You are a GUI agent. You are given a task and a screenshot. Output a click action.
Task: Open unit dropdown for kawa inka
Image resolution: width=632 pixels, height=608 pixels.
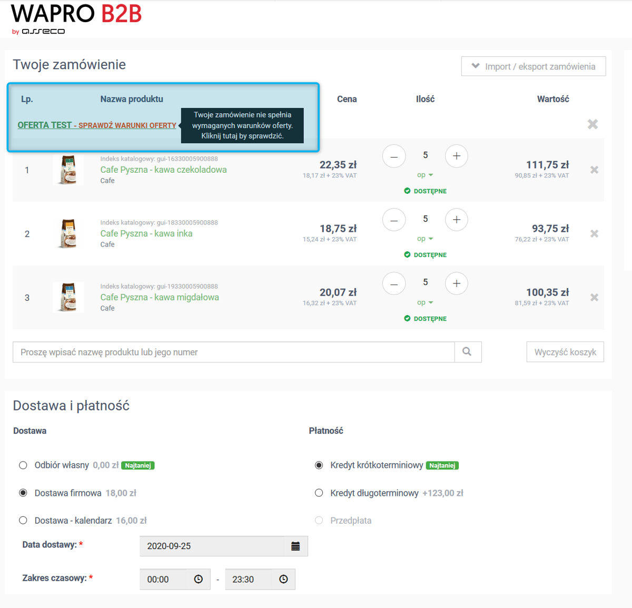pyautogui.click(x=425, y=239)
